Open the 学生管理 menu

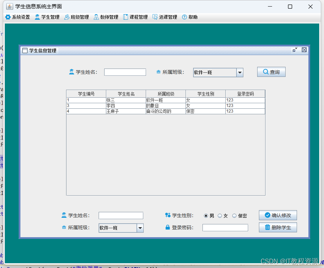[47, 17]
